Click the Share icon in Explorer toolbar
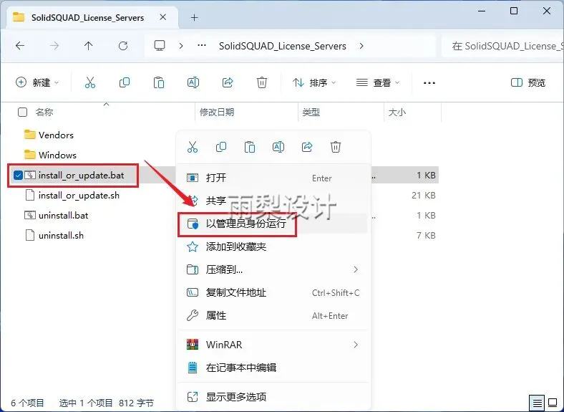 (x=228, y=82)
